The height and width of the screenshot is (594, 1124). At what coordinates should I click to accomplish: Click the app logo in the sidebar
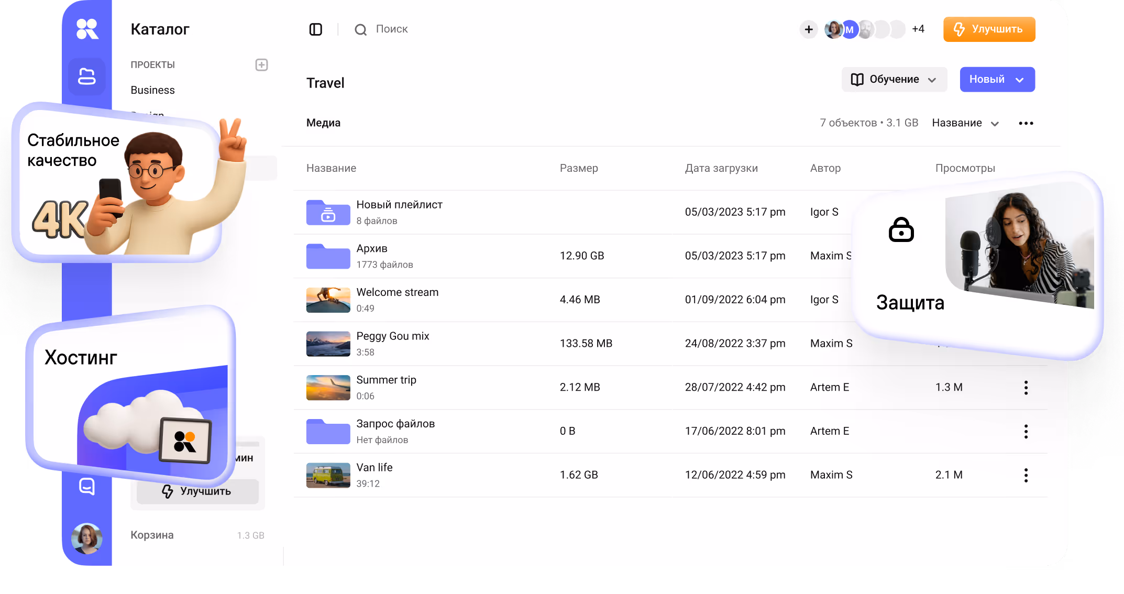87,29
